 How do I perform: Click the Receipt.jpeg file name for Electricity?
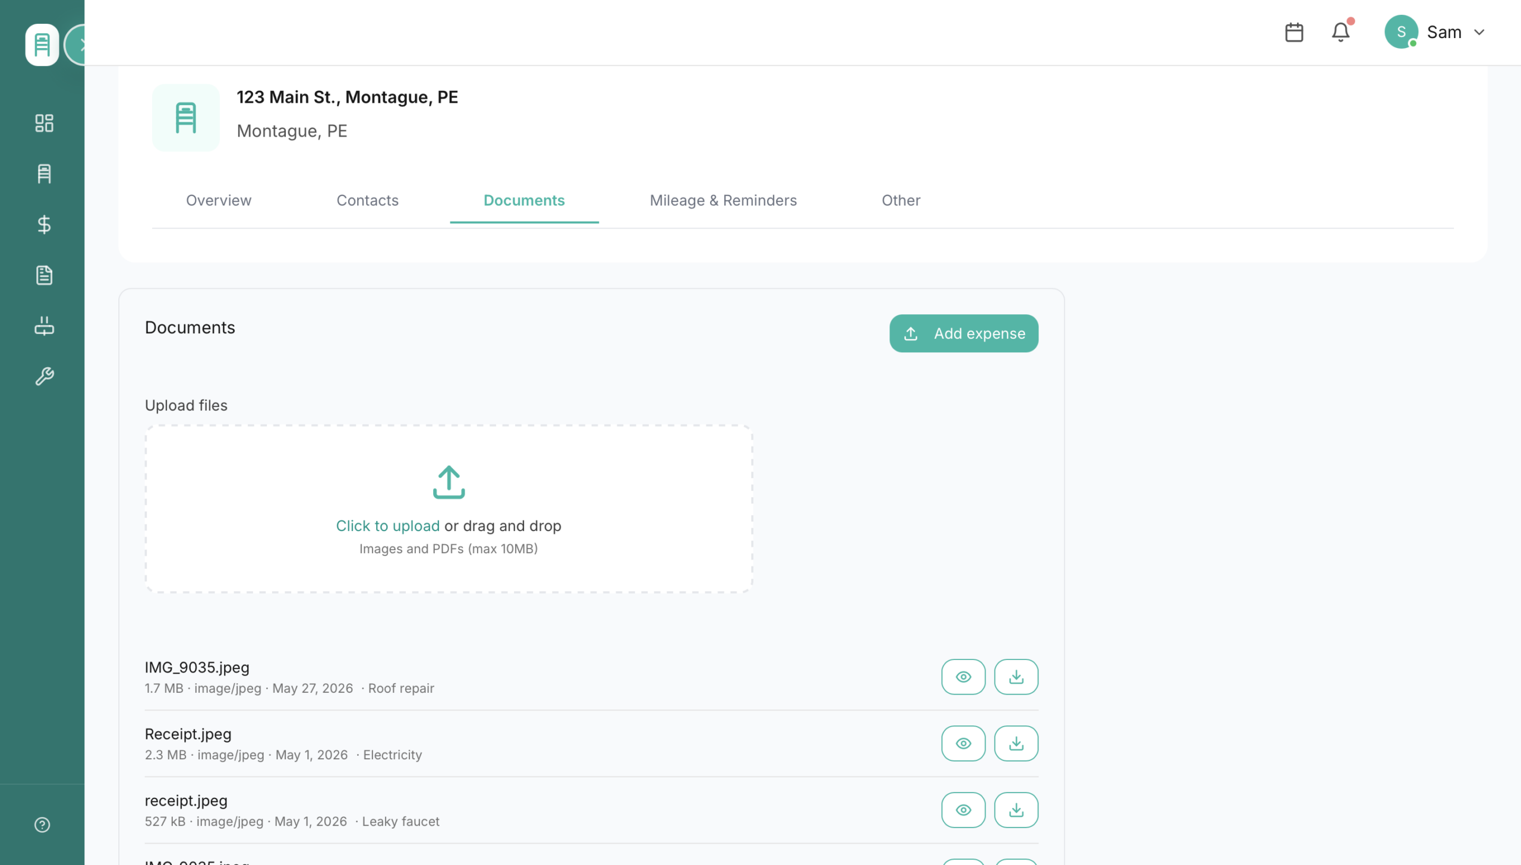[x=188, y=734]
